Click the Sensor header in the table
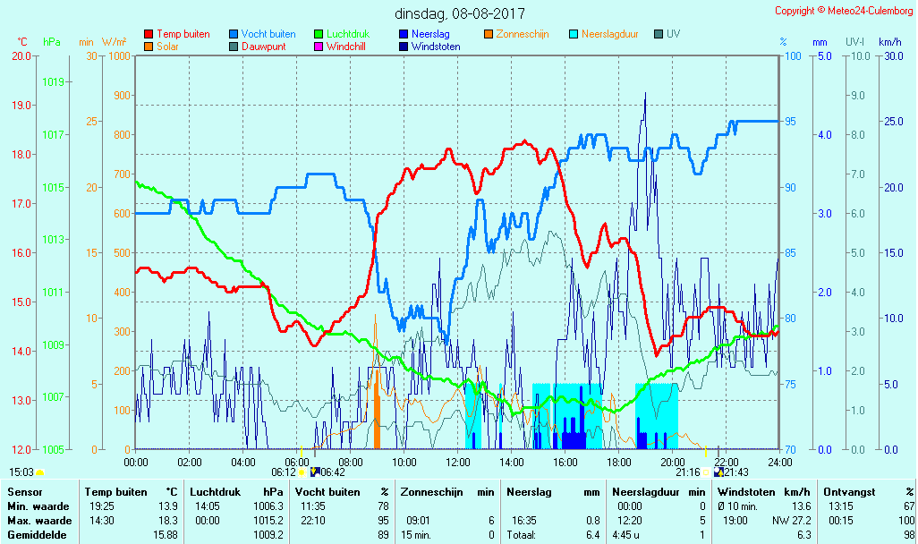This screenshot has width=918, height=544. (24, 492)
